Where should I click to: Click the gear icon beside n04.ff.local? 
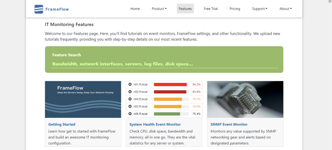(130, 99)
